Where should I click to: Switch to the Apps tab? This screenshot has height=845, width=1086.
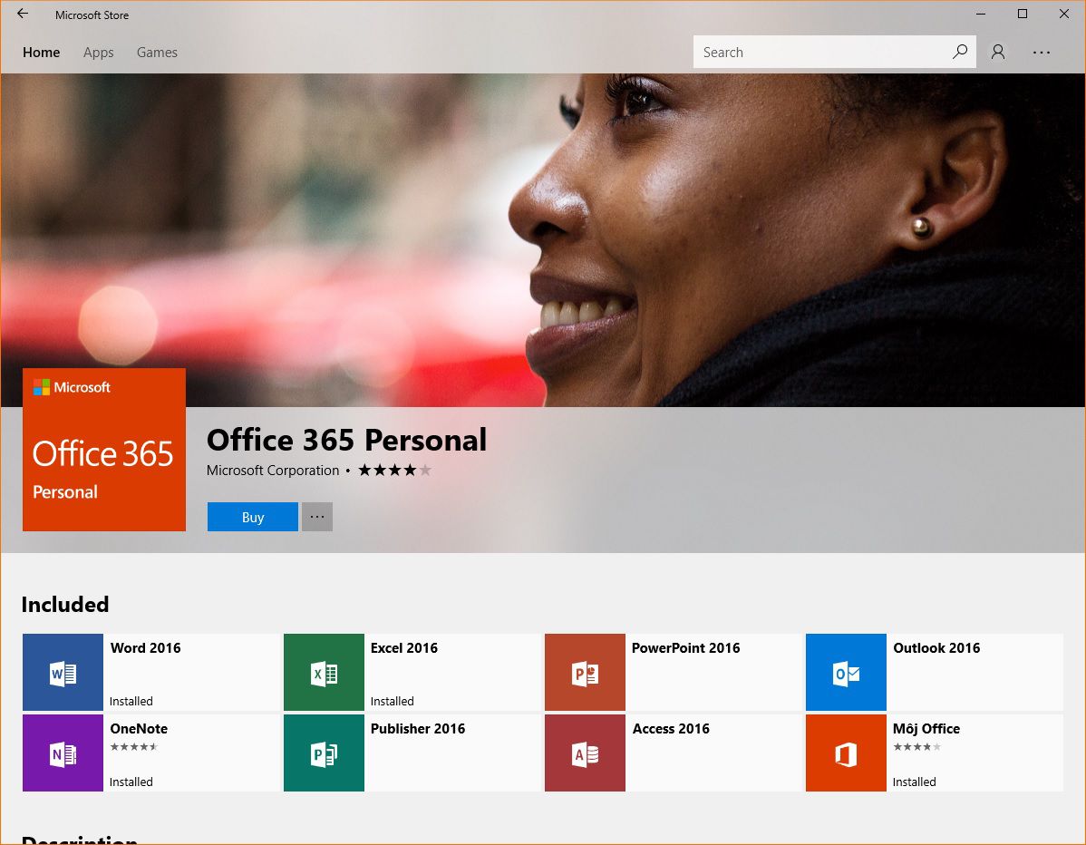pyautogui.click(x=98, y=52)
